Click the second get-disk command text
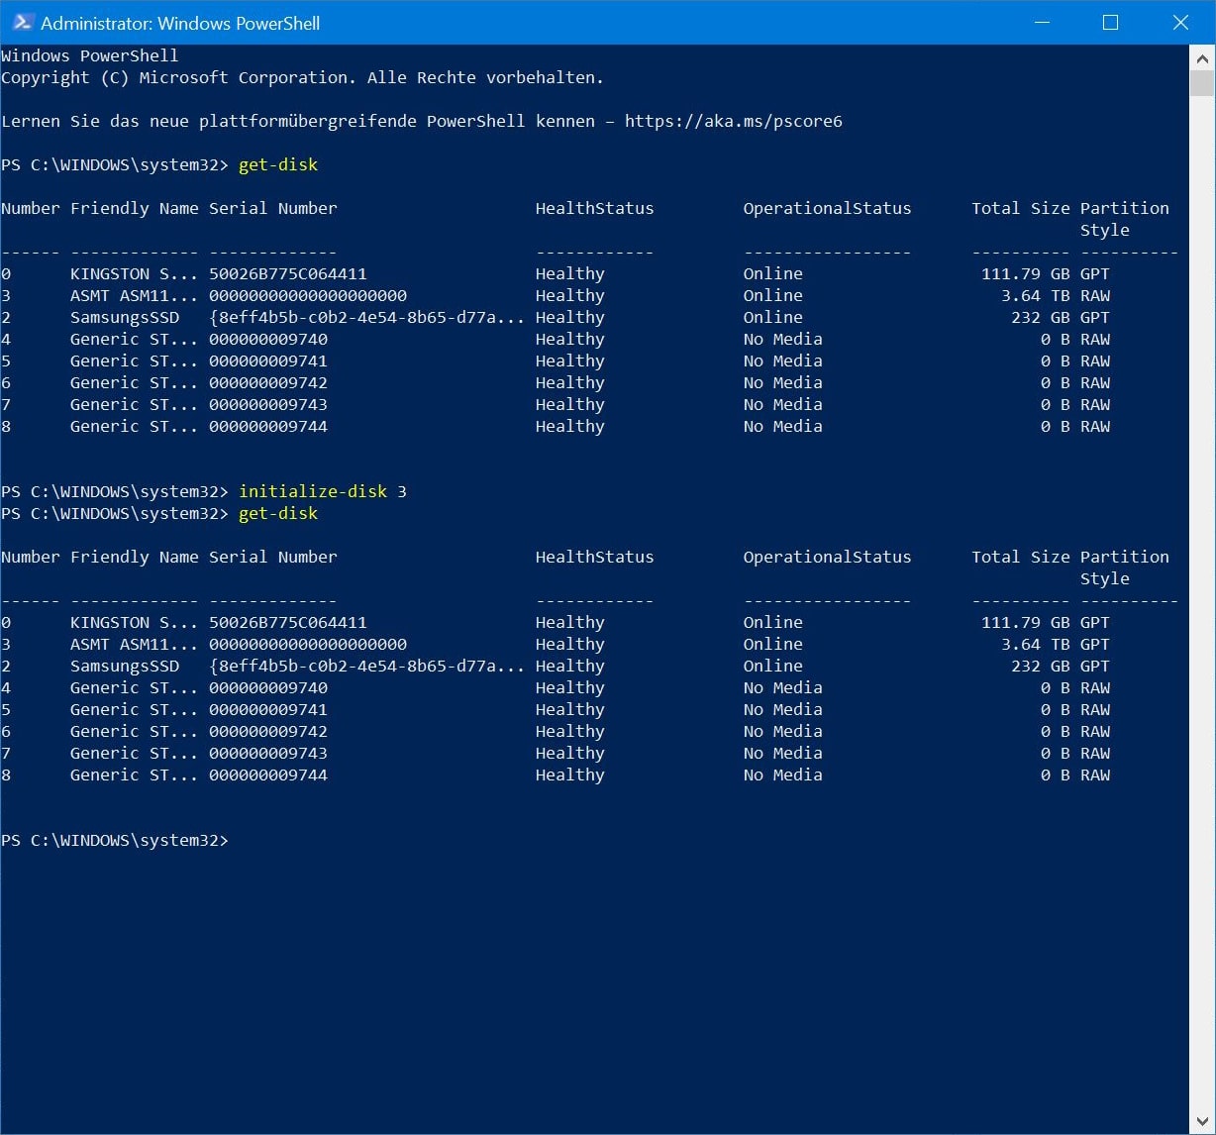This screenshot has height=1135, width=1216. 278,513
